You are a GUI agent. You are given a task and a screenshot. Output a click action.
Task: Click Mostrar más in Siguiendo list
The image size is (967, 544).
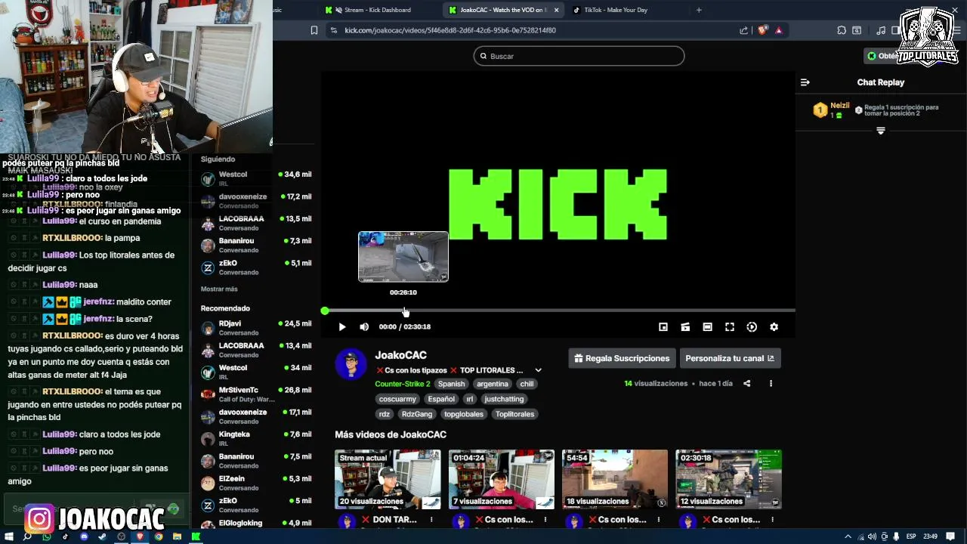[219, 289]
